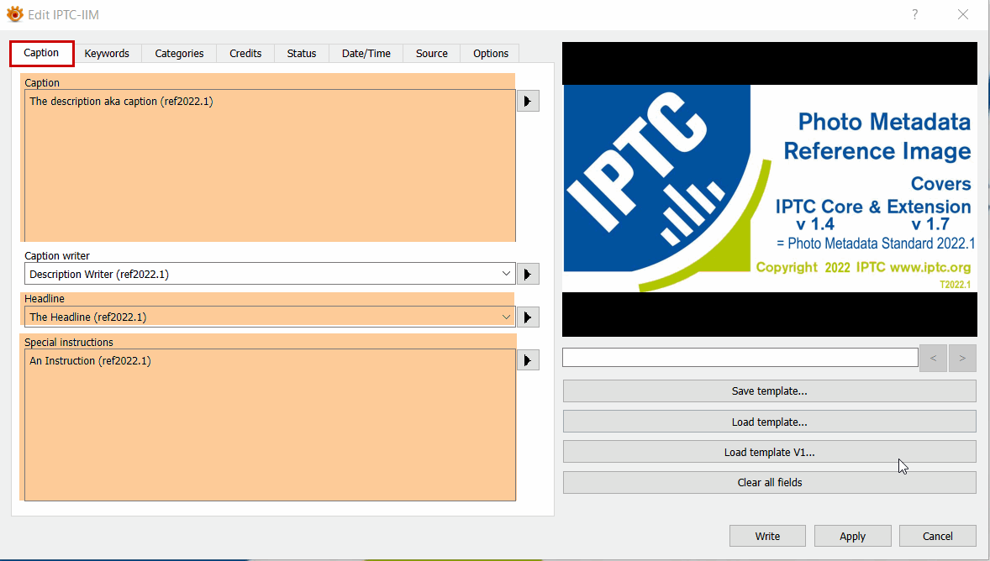Click the next image arrow button
This screenshot has width=990, height=561.
[x=962, y=358]
